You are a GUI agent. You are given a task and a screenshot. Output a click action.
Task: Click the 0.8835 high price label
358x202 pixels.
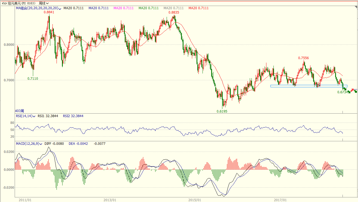tap(174, 12)
